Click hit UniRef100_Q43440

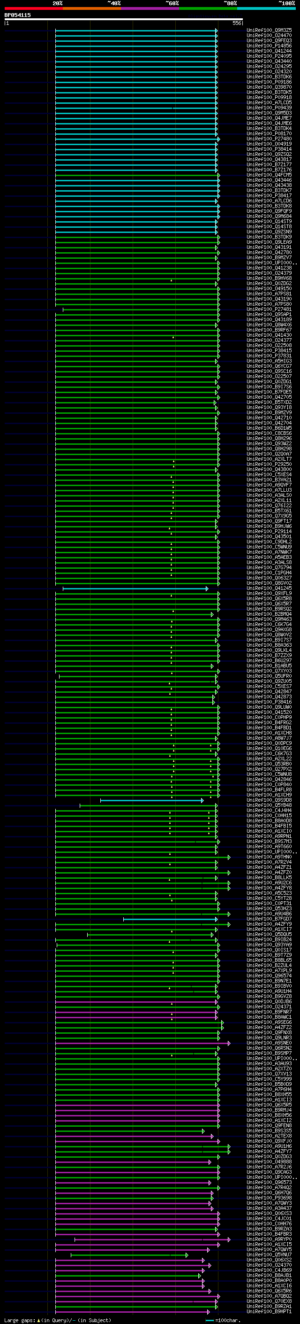[269, 61]
